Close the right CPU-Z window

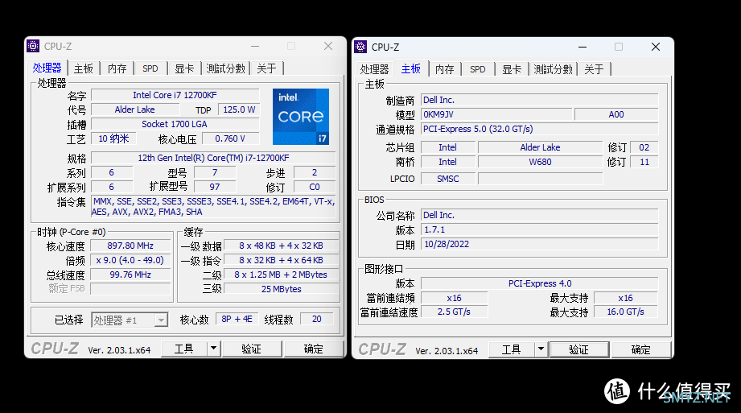coord(656,47)
